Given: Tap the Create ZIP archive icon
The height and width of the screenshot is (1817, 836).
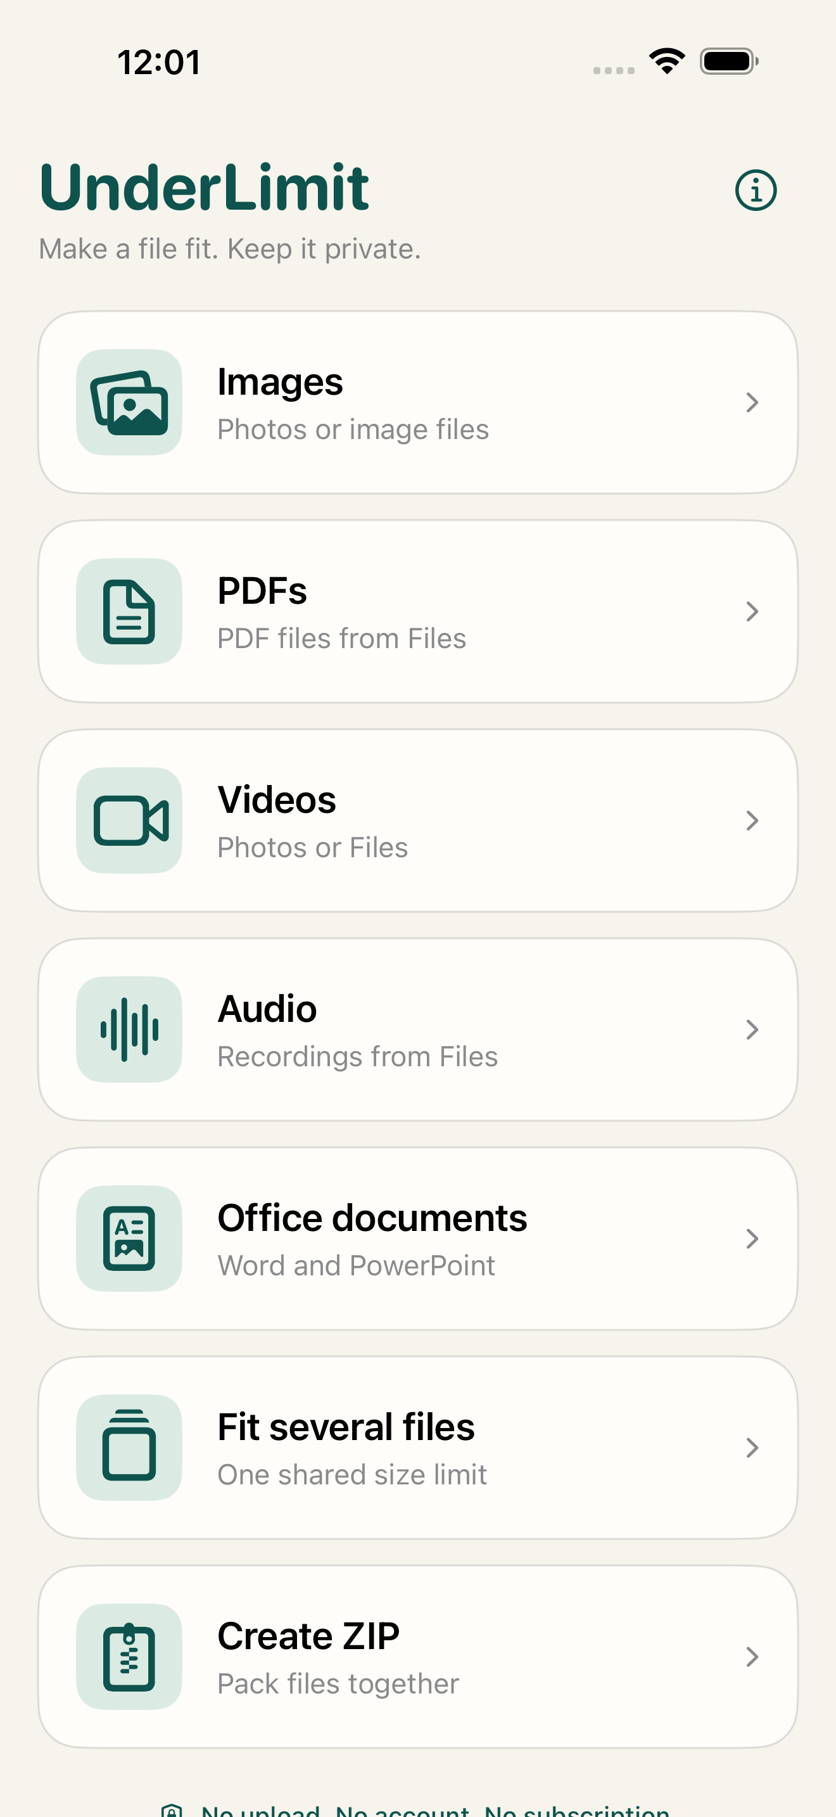Looking at the screenshot, I should pos(129,1656).
